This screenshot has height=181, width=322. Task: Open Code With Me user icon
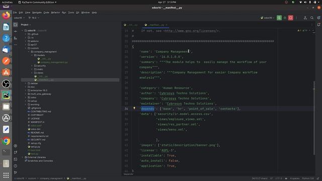[x=305, y=18]
